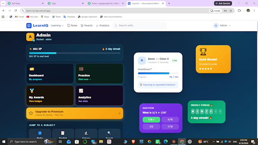Image resolution: width=258 pixels, height=145 pixels.
Task: Click the Gold Medal trophy icon
Action: [203, 52]
